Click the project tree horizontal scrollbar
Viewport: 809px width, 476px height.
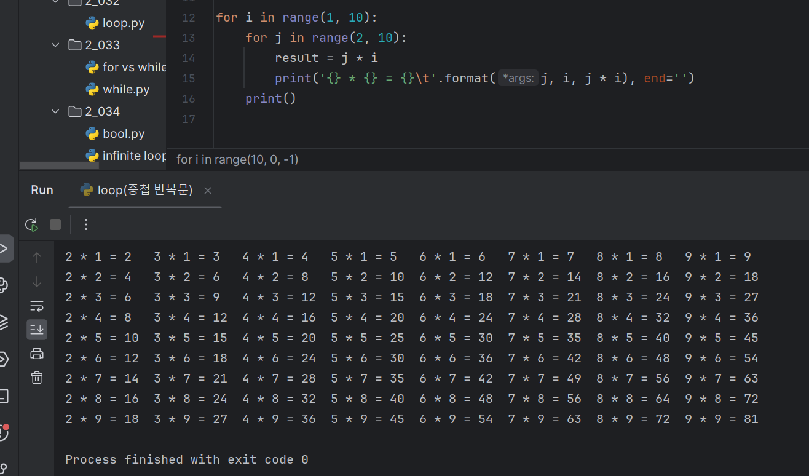tap(59, 165)
